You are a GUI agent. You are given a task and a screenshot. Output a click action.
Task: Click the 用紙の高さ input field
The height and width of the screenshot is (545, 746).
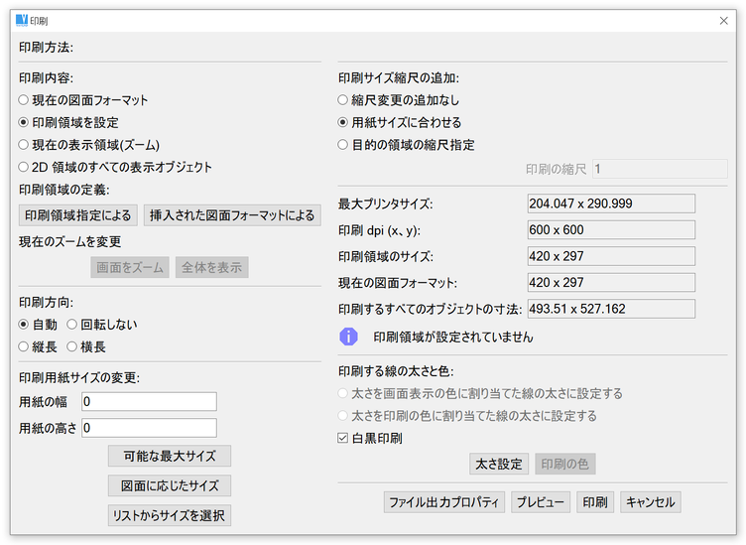[x=149, y=428]
